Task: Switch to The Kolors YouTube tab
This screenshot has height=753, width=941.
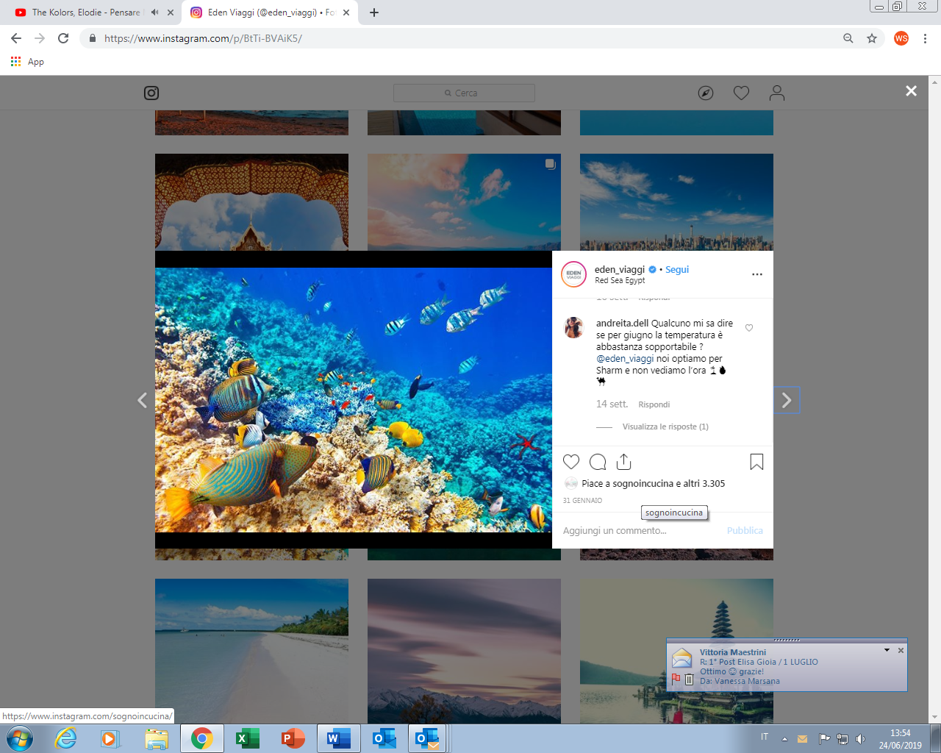Action: click(87, 13)
